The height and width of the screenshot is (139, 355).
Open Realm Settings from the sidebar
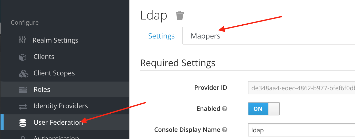[x=55, y=40]
